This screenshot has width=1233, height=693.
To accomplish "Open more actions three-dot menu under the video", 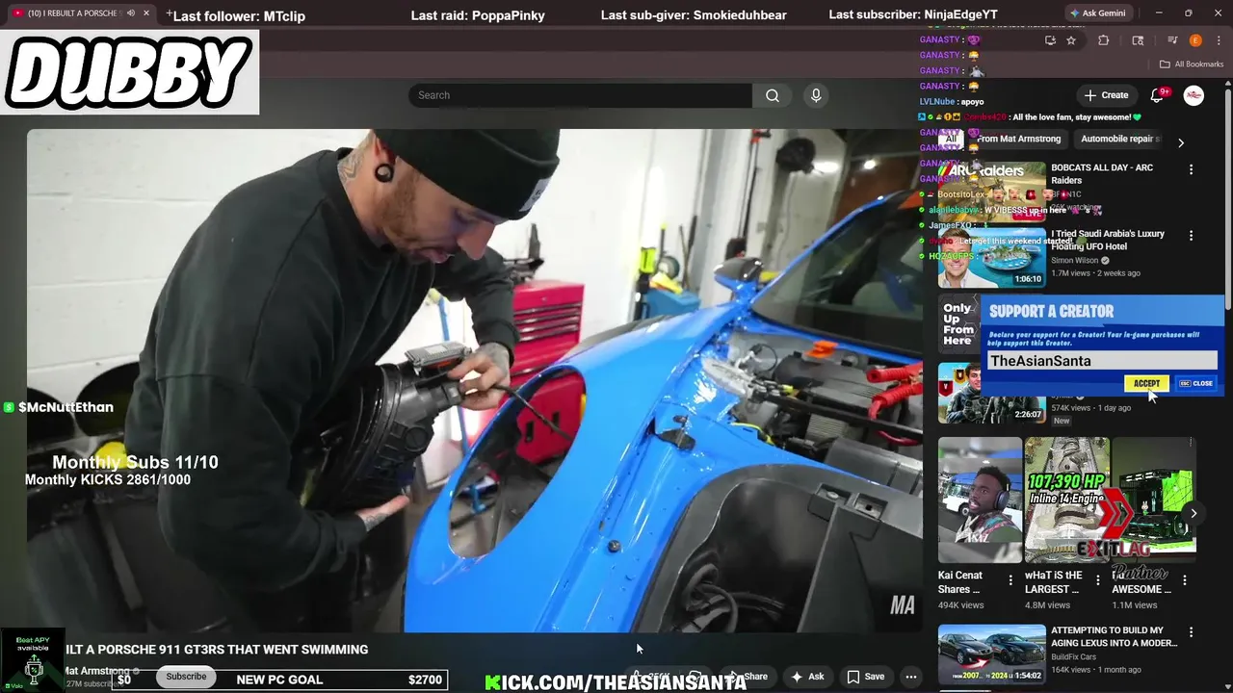I will (910, 677).
